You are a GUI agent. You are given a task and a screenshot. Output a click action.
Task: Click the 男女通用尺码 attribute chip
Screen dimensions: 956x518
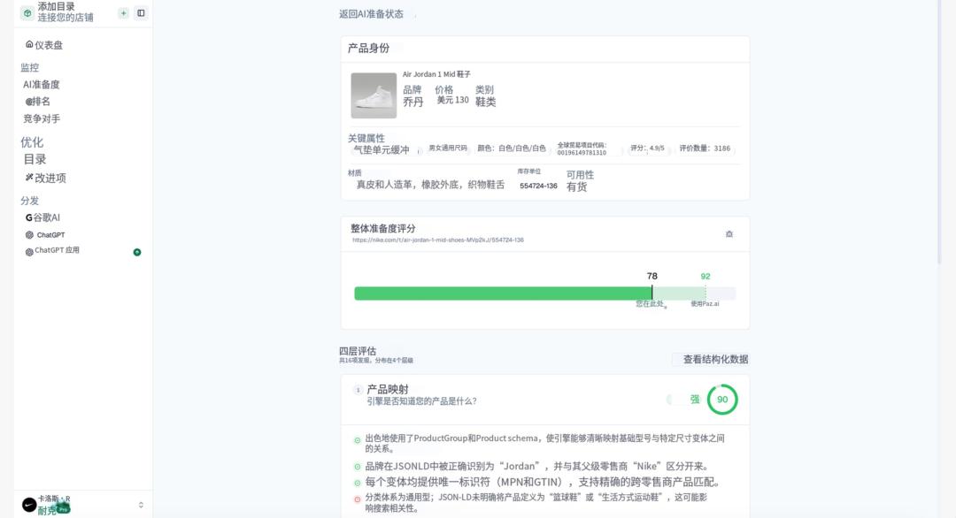click(448, 148)
